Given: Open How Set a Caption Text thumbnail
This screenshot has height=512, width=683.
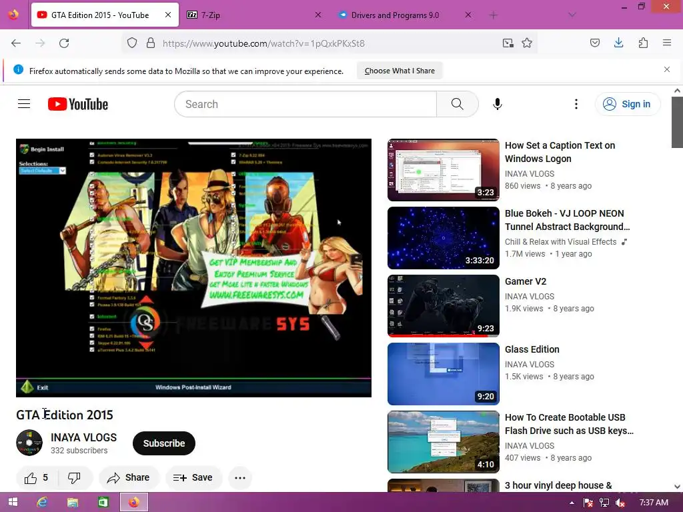Looking at the screenshot, I should point(444,170).
